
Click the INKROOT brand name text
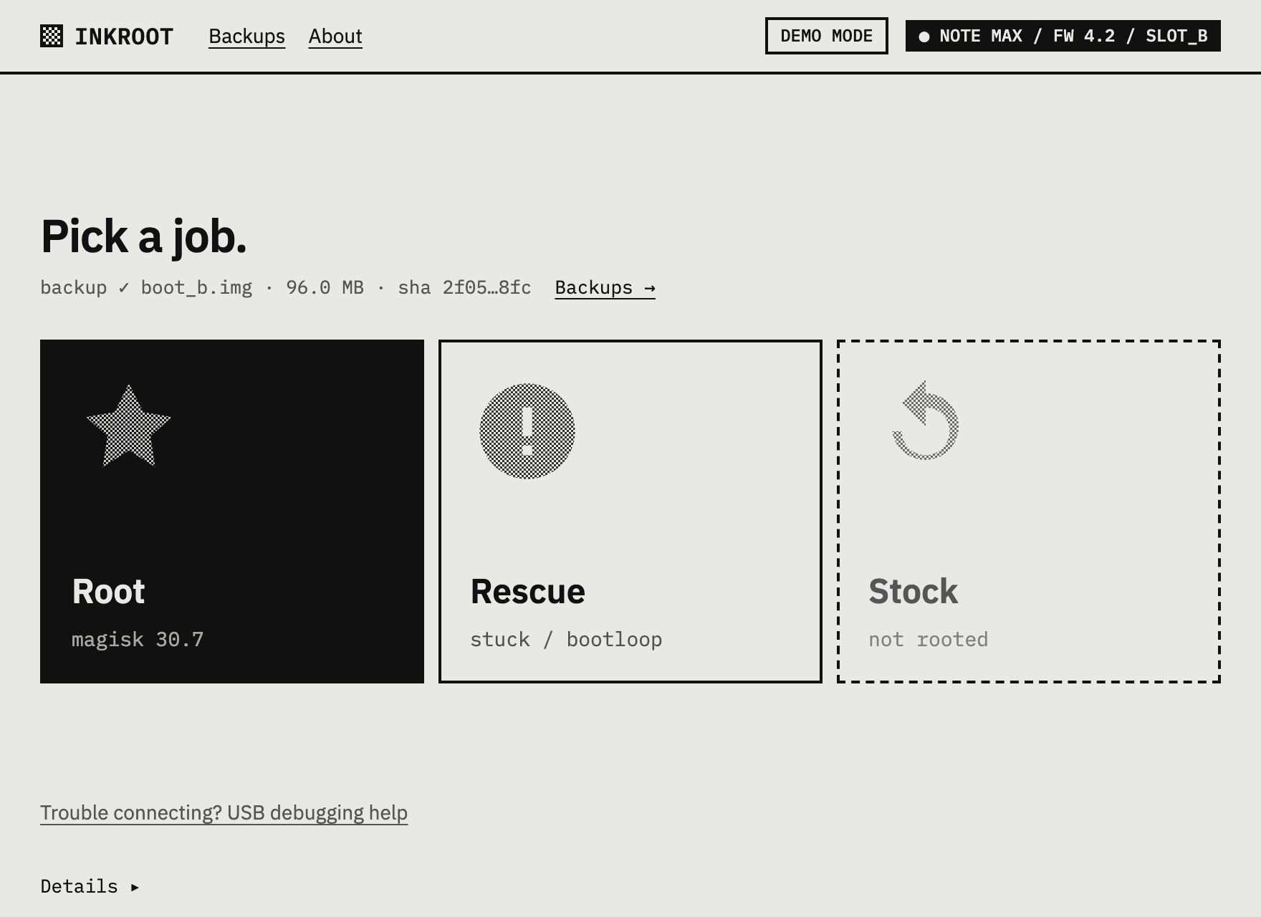click(124, 37)
